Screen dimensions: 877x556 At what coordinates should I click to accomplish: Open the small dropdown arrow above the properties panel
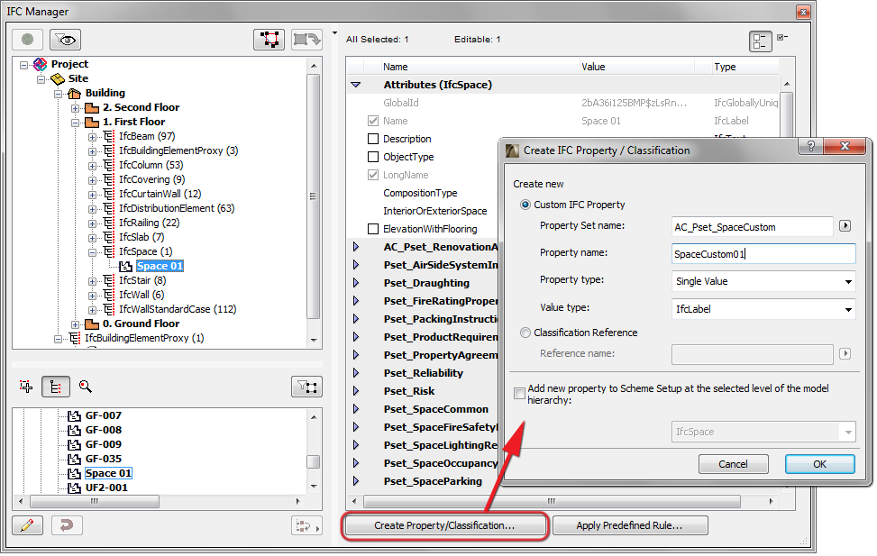(335, 33)
